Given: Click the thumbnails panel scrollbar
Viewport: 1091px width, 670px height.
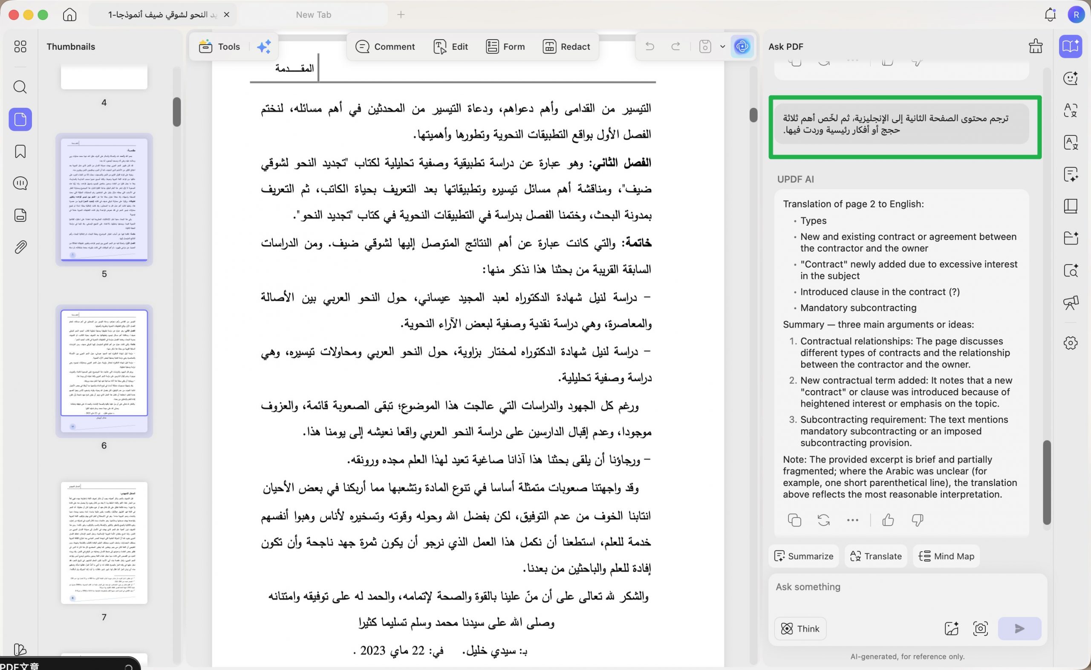Looking at the screenshot, I should click(177, 112).
